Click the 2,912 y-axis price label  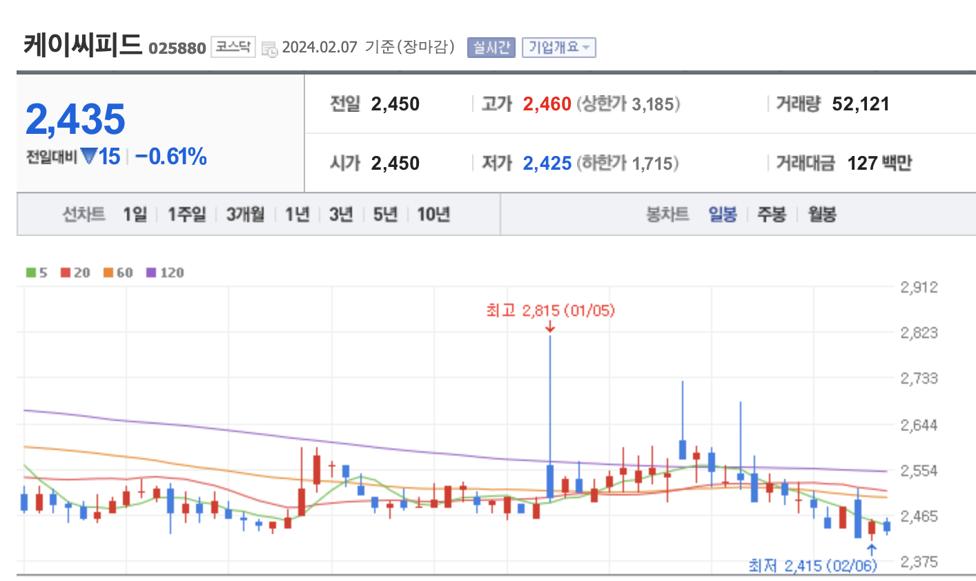click(x=919, y=287)
